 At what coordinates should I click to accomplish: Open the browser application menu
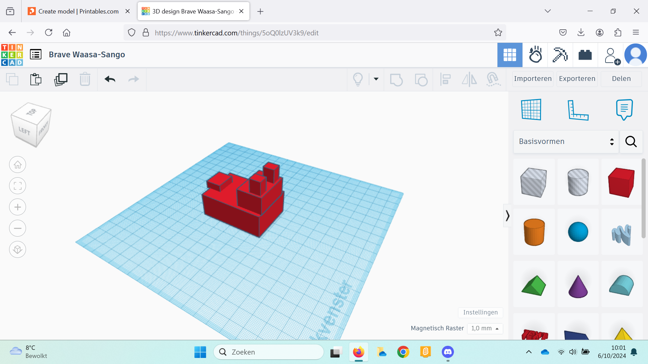click(637, 32)
